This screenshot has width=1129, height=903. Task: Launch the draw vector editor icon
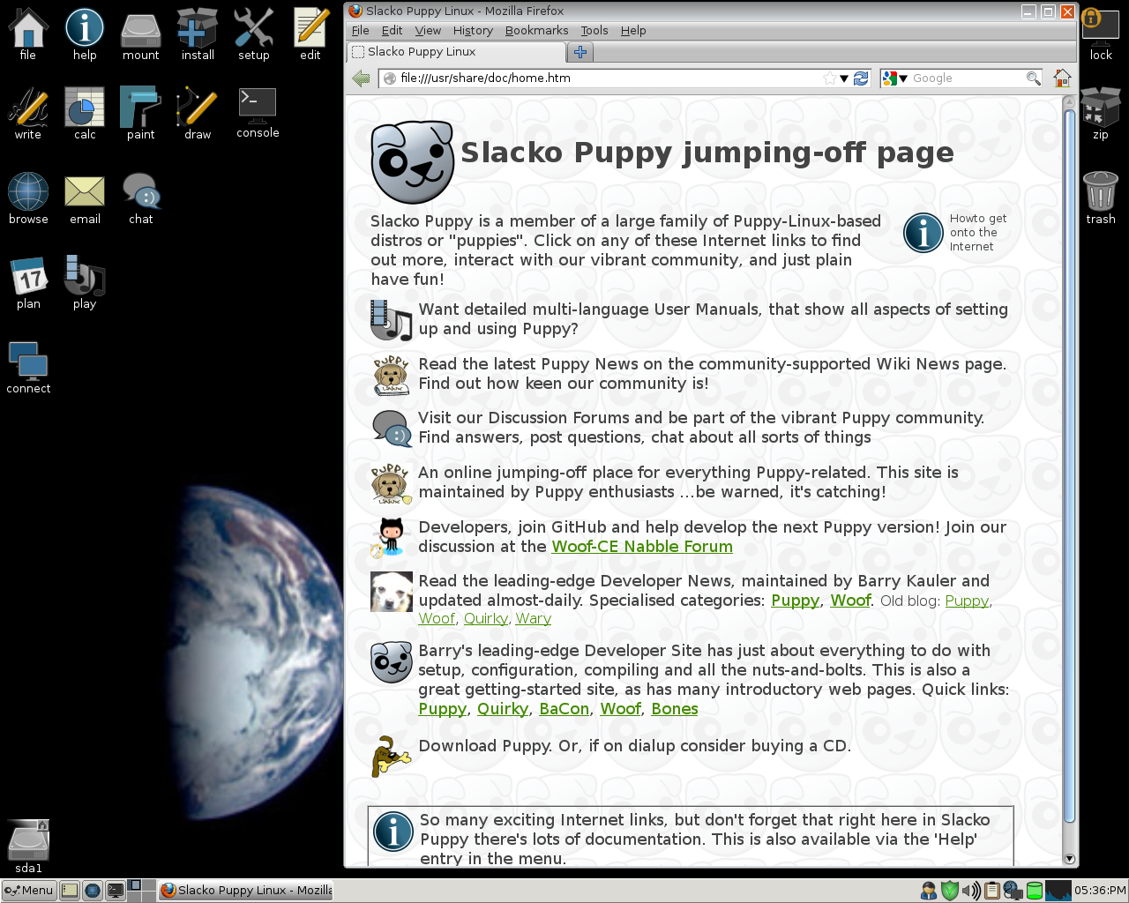198,108
